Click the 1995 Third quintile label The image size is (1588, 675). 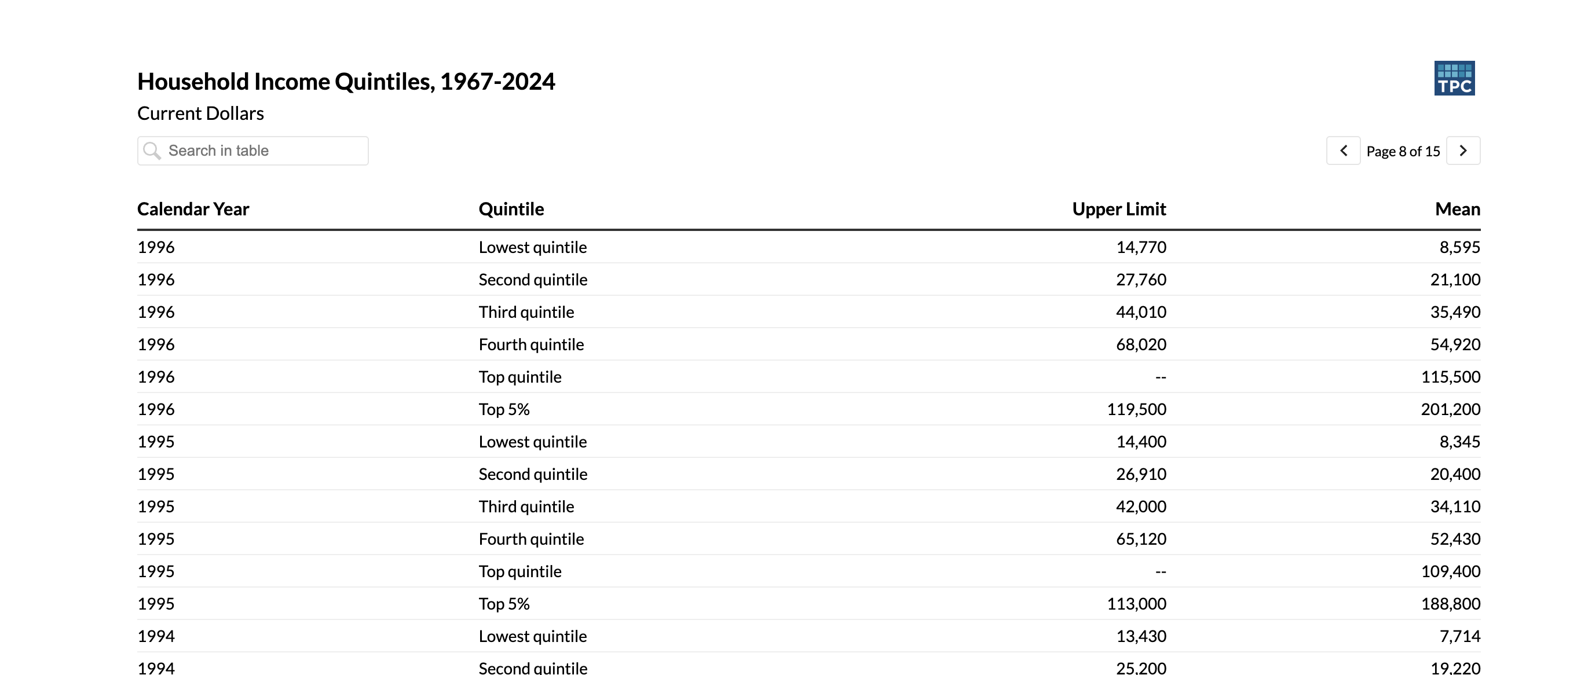pos(526,507)
